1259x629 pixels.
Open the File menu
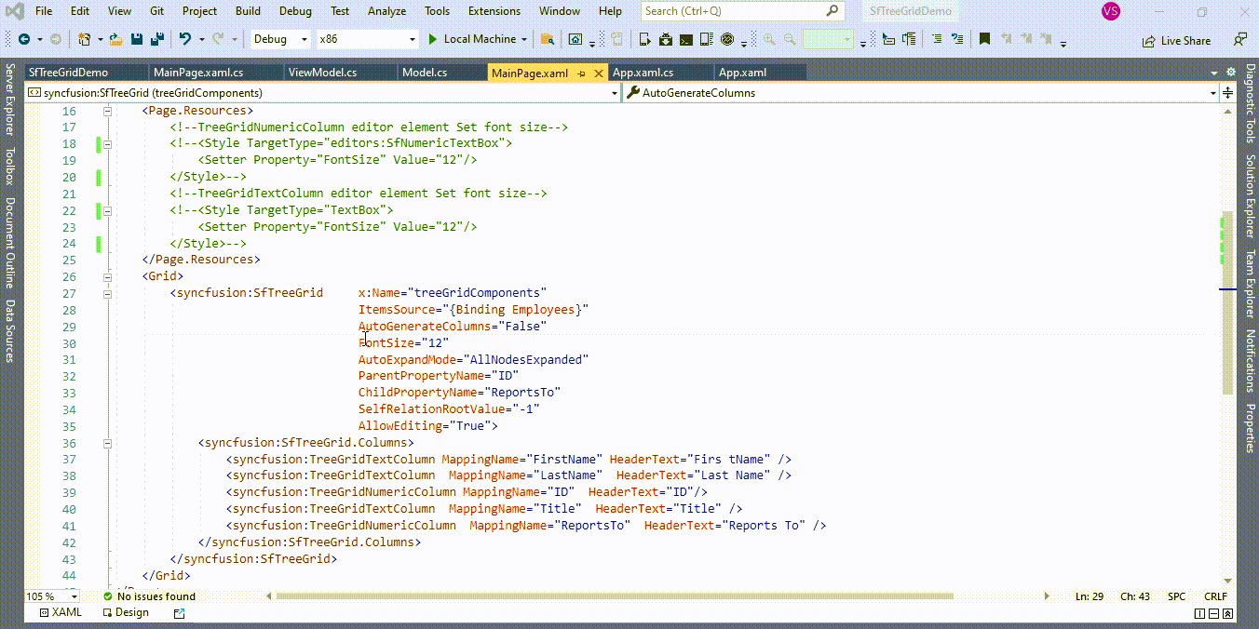(44, 11)
